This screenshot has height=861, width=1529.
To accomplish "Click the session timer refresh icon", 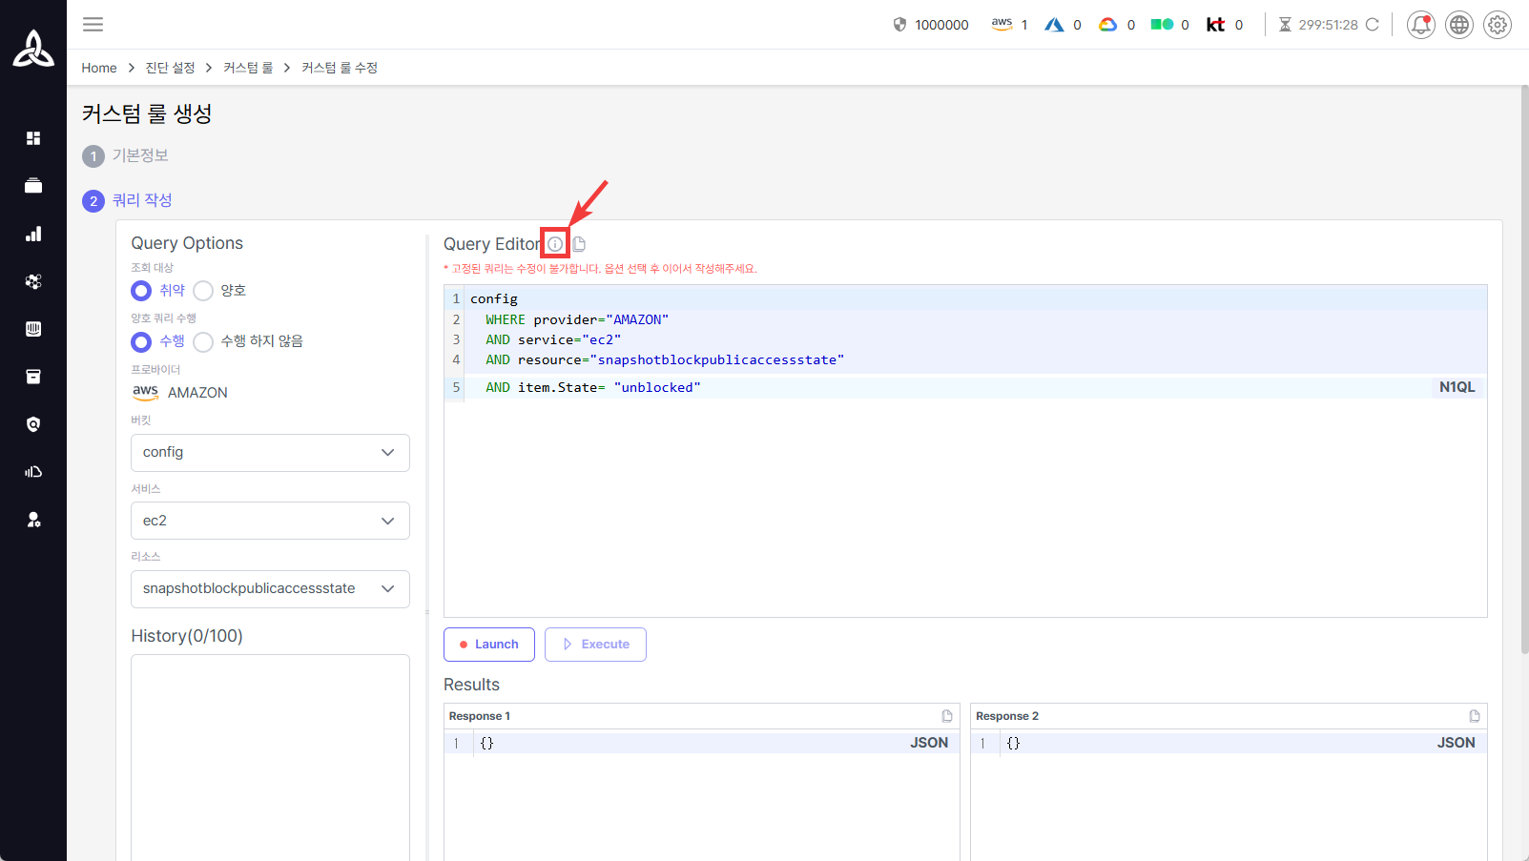I will click(x=1373, y=25).
